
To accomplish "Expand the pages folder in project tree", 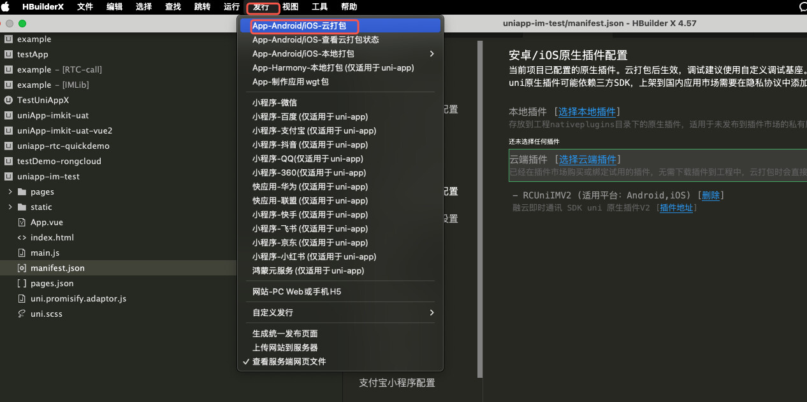I will click(10, 192).
